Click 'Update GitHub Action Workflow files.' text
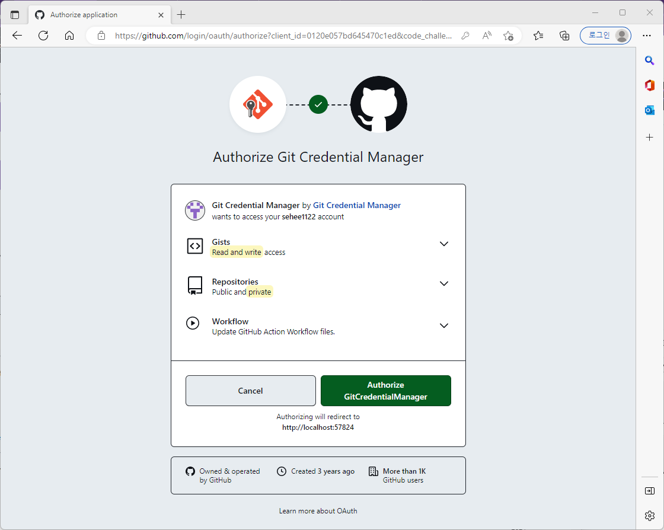The width and height of the screenshot is (664, 530). tap(273, 332)
